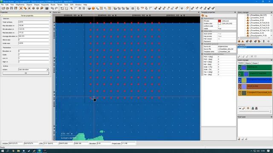
Task: Close the Library manager panel
Action: point(271,12)
